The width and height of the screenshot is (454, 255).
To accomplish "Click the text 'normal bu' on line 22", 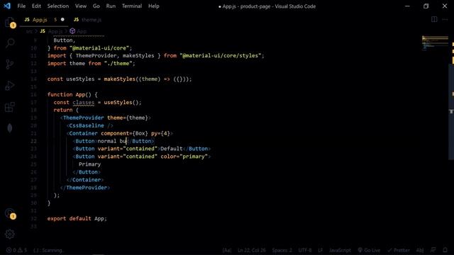I will click(x=112, y=141).
